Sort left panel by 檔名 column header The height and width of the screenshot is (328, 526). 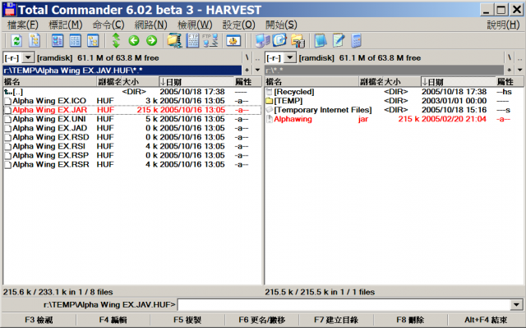(49, 82)
